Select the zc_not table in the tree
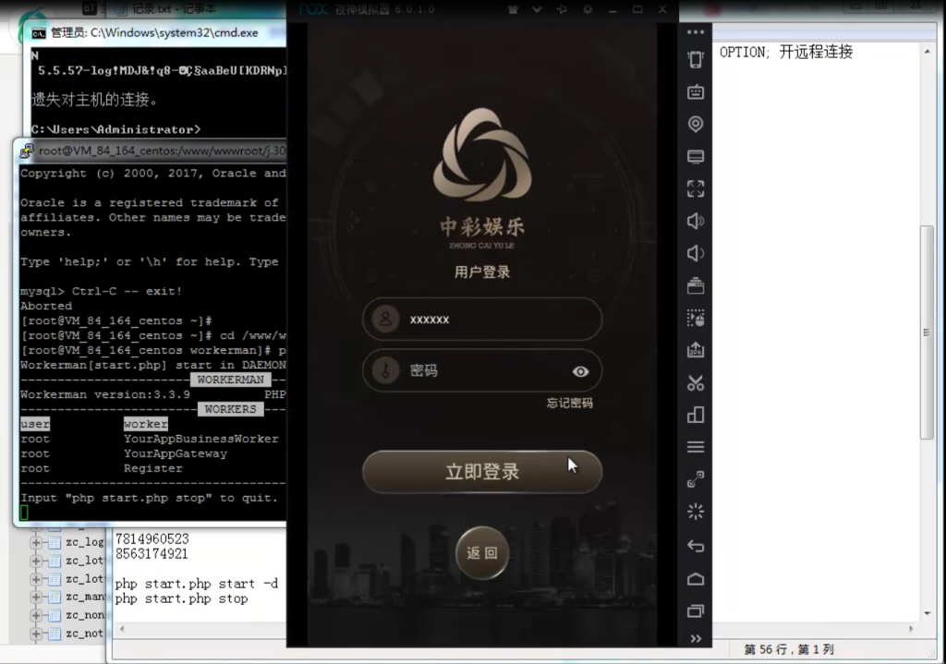This screenshot has height=664, width=946. [84, 634]
